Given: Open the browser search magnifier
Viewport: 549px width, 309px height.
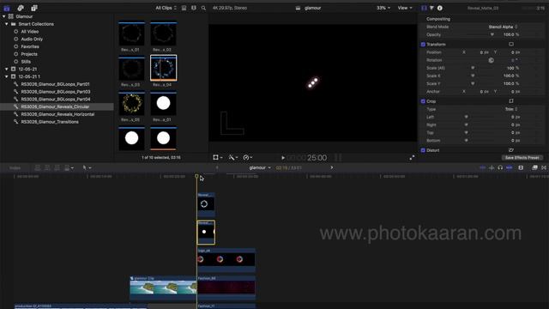Looking at the screenshot, I should 203,8.
